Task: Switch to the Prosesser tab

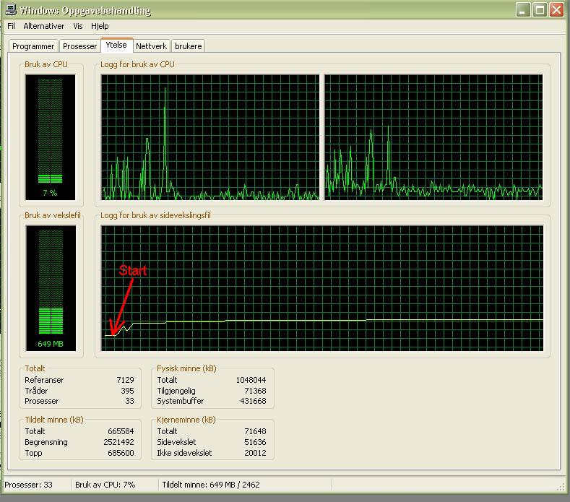Action: coord(79,46)
